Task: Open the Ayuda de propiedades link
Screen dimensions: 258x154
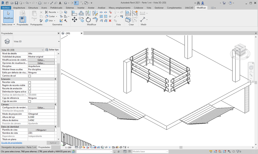Action: (12, 143)
